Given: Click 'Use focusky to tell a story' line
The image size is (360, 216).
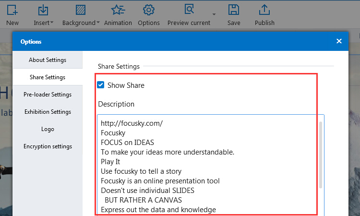Looking at the screenshot, I should 141,171.
